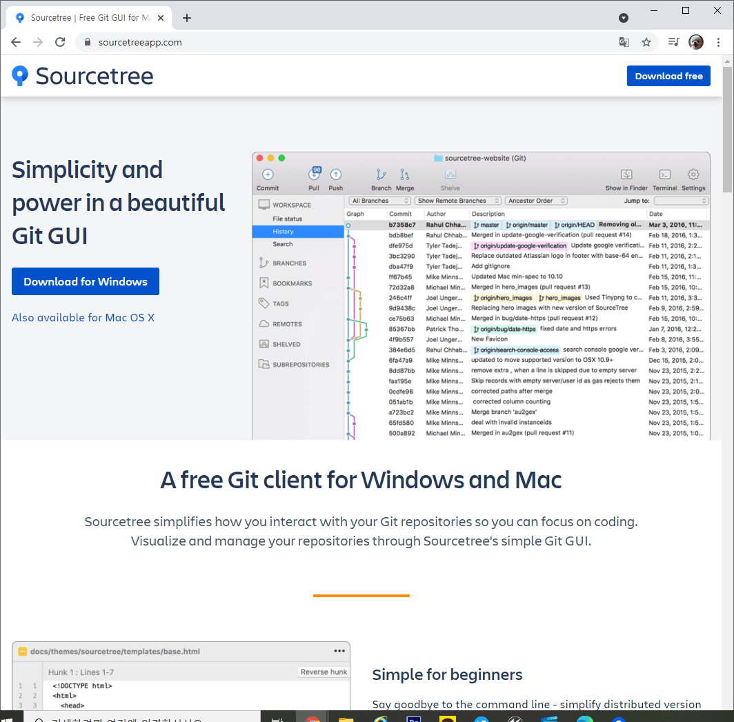Click the Branch icon in the app toolbar
Image resolution: width=734 pixels, height=722 pixels.
[381, 174]
